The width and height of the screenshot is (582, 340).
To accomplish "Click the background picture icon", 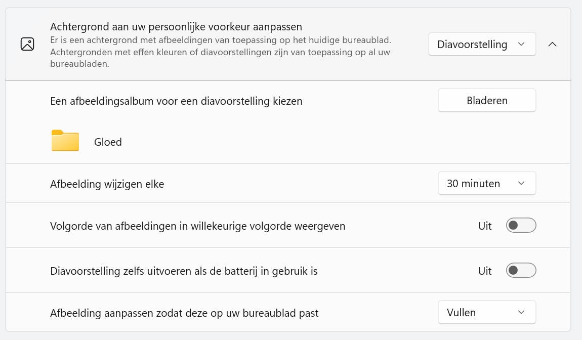I will click(x=27, y=44).
